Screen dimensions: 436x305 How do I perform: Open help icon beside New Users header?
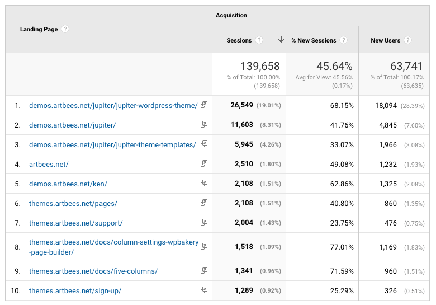click(407, 40)
